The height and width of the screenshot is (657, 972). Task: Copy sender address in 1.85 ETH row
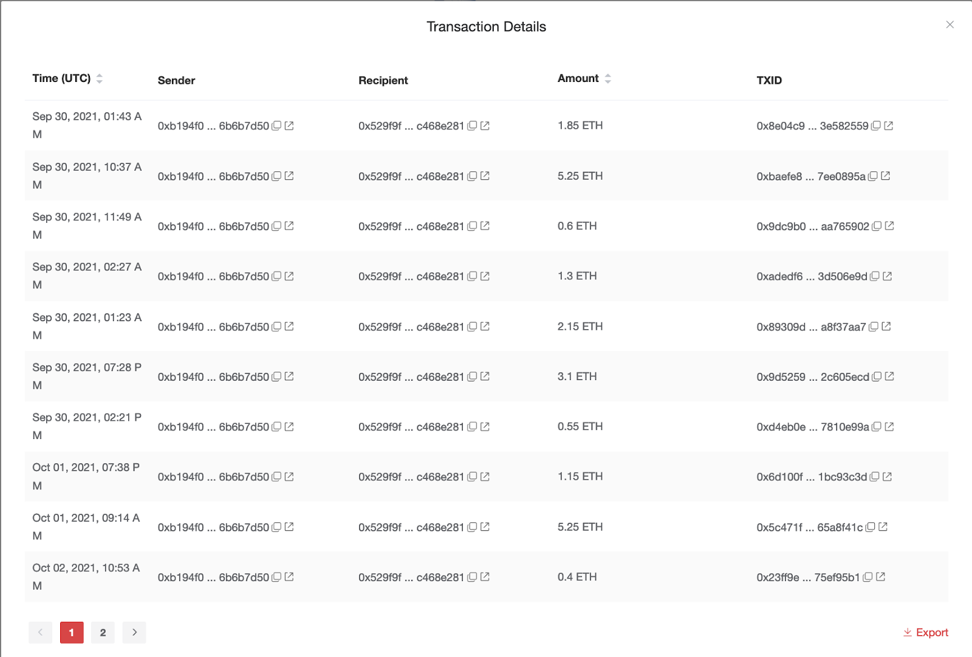(276, 126)
